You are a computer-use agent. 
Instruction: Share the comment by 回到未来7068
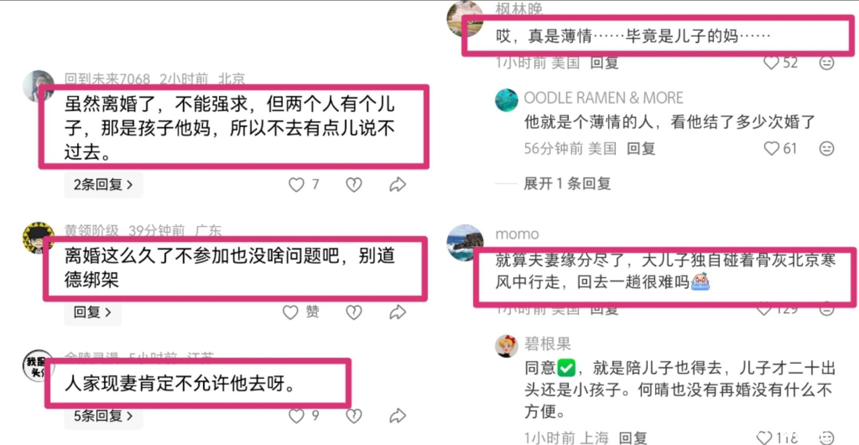point(397,185)
